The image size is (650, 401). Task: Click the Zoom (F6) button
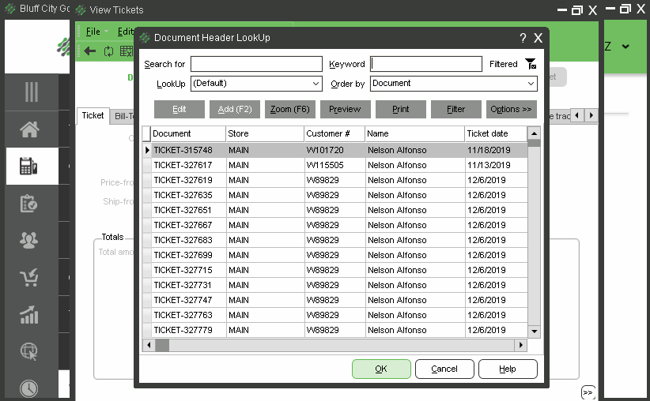290,109
